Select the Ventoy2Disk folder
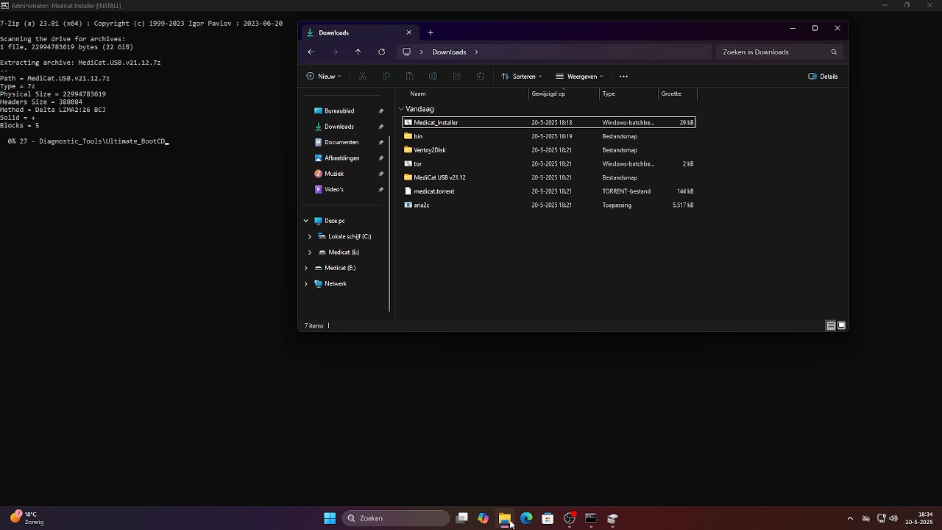Screen dimensions: 942x530 tap(549, 150)
